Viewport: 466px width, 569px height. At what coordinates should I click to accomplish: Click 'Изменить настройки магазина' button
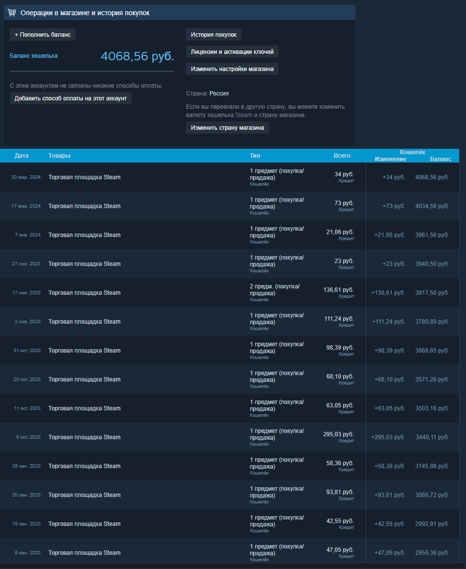pos(232,69)
